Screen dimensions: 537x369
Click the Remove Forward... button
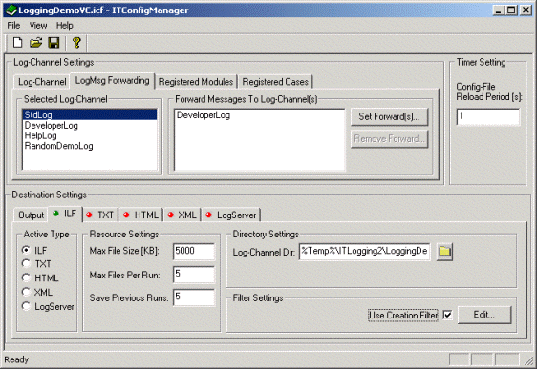tap(390, 139)
